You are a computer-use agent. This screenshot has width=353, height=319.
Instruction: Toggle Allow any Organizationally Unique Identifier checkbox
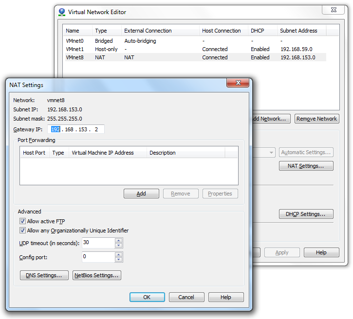pos(22,230)
